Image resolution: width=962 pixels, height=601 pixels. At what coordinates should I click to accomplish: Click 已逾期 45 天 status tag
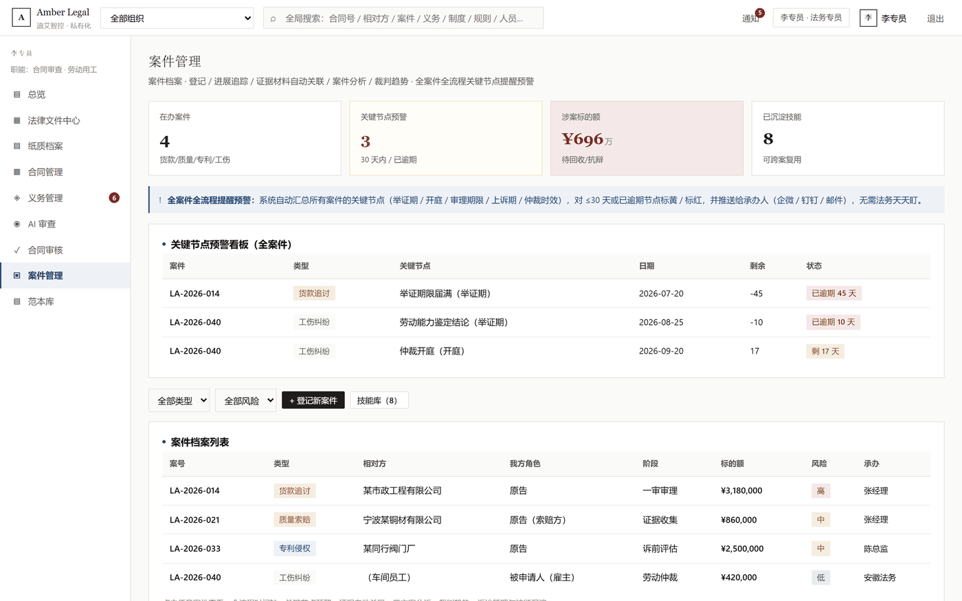click(834, 293)
